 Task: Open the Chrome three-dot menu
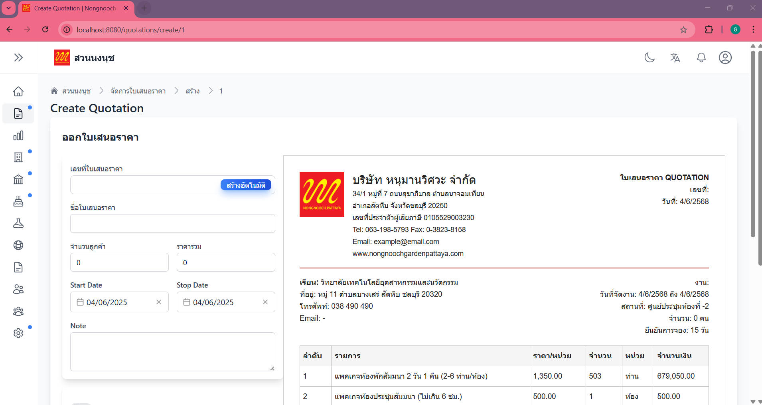753,30
